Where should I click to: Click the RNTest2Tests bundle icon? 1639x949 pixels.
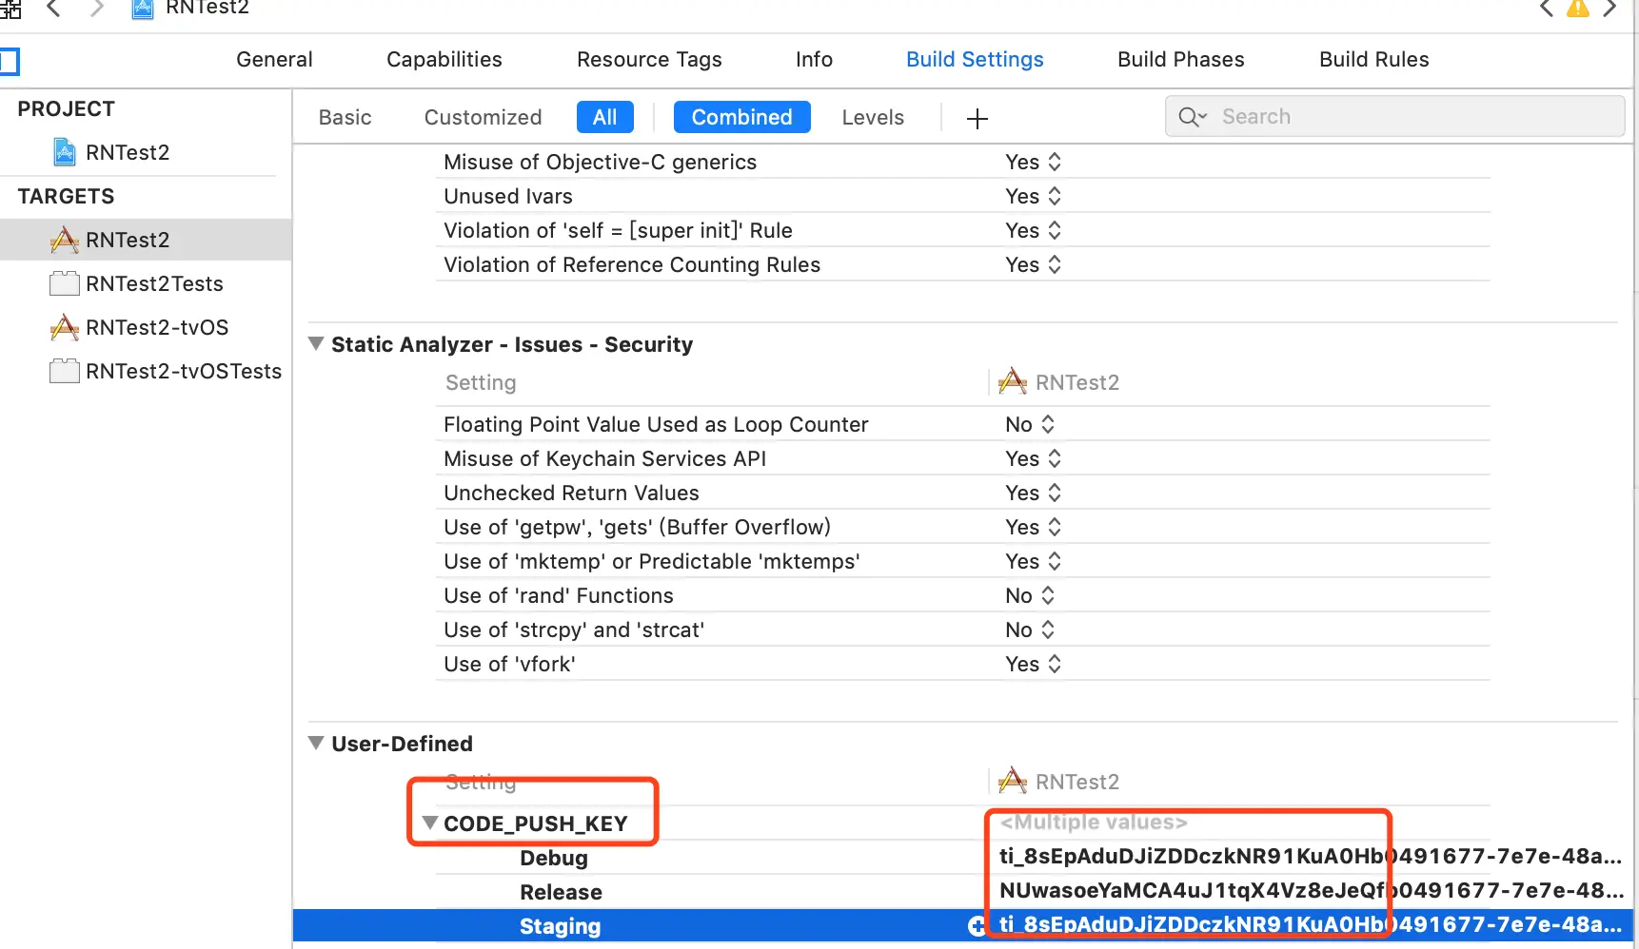coord(64,283)
